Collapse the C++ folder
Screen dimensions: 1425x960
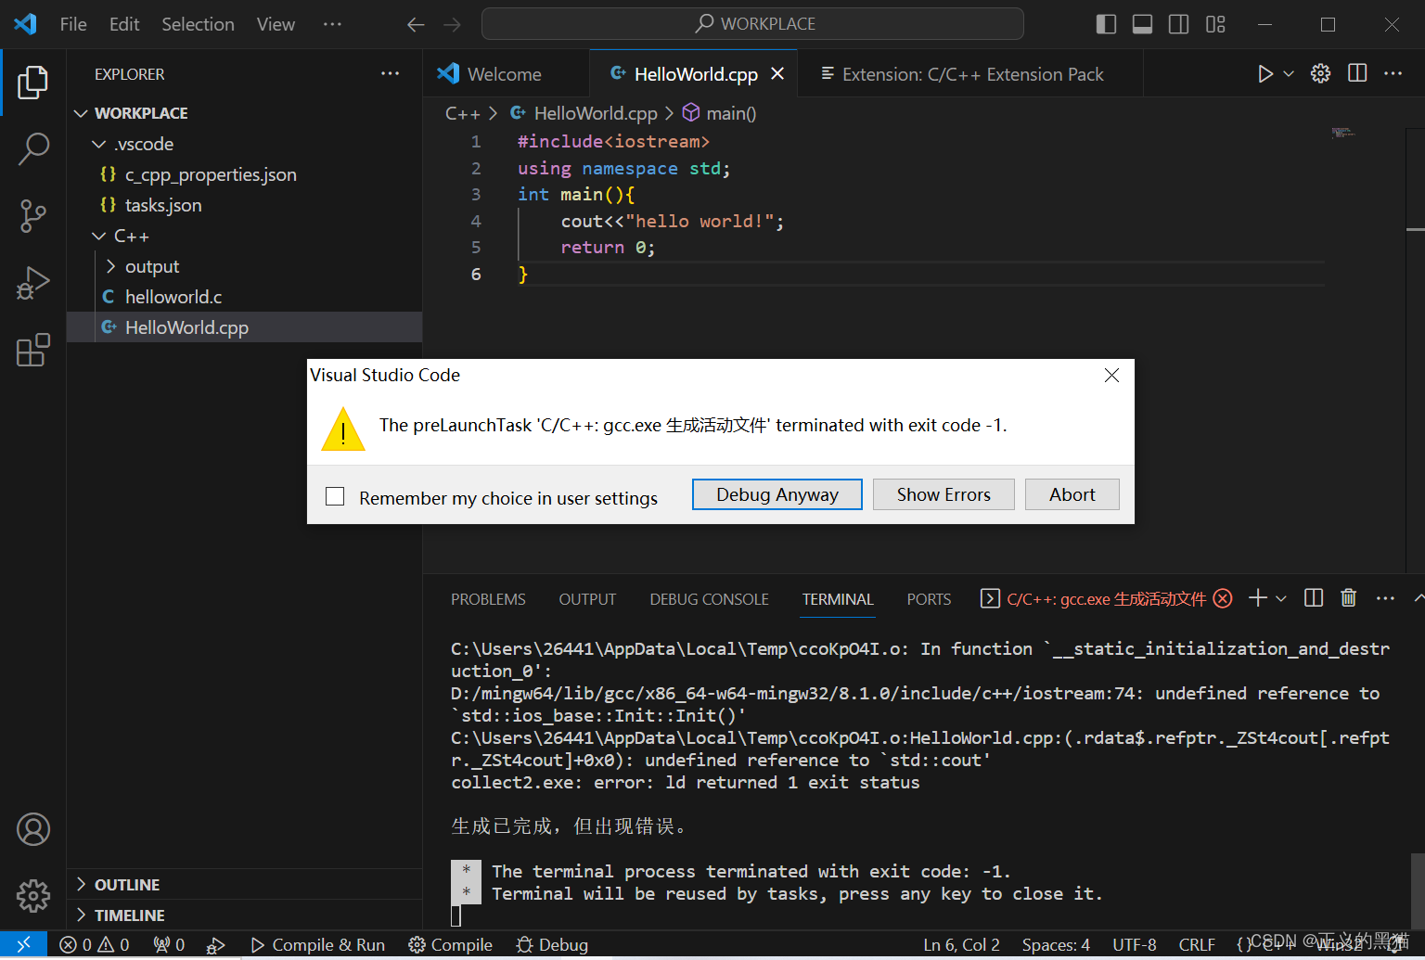99,236
